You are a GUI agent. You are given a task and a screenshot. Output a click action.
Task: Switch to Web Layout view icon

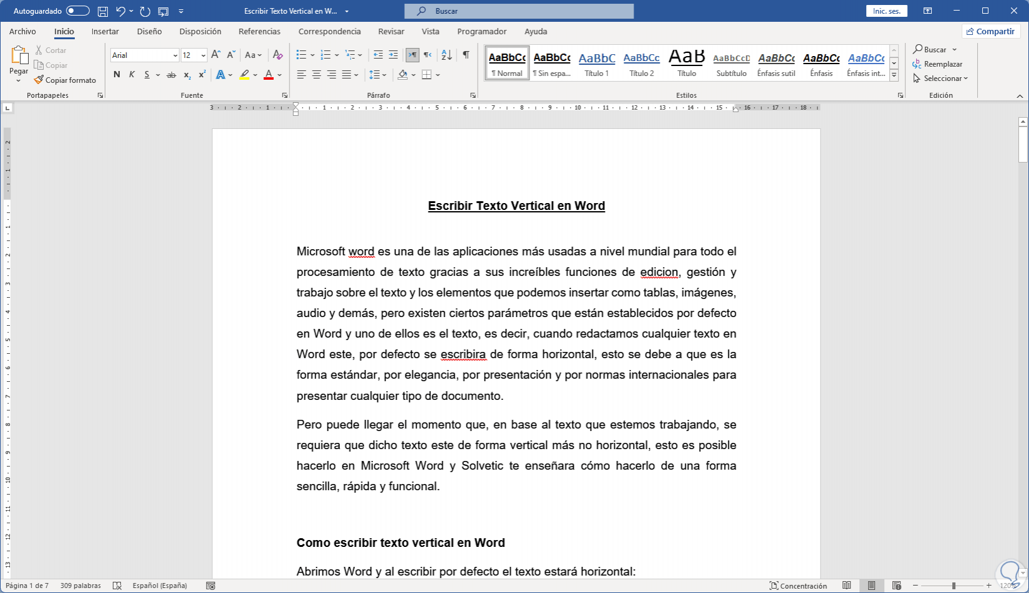click(x=896, y=586)
